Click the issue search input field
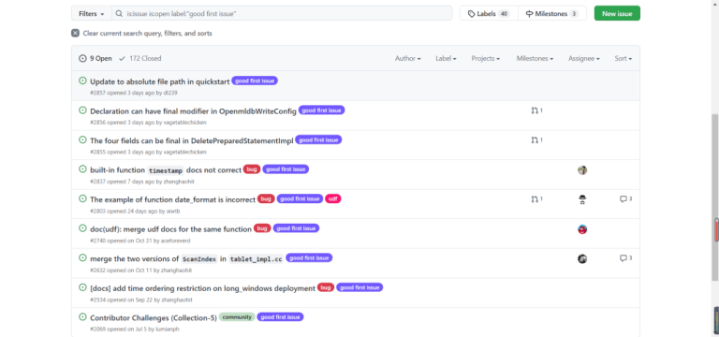This screenshot has width=719, height=337. point(282,13)
